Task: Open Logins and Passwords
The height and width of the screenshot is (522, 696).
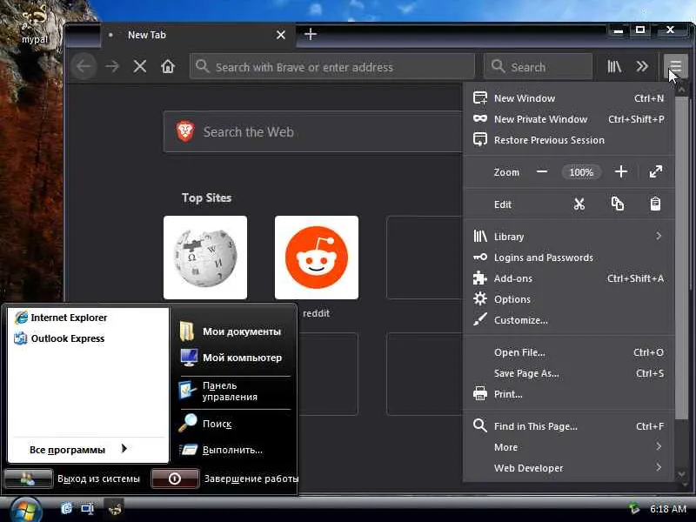Action: [x=569, y=257]
